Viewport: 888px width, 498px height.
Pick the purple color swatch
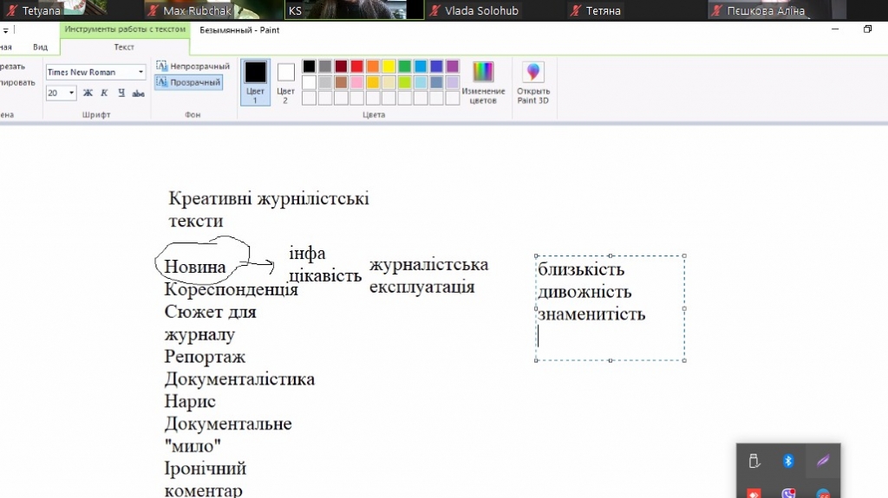point(452,66)
